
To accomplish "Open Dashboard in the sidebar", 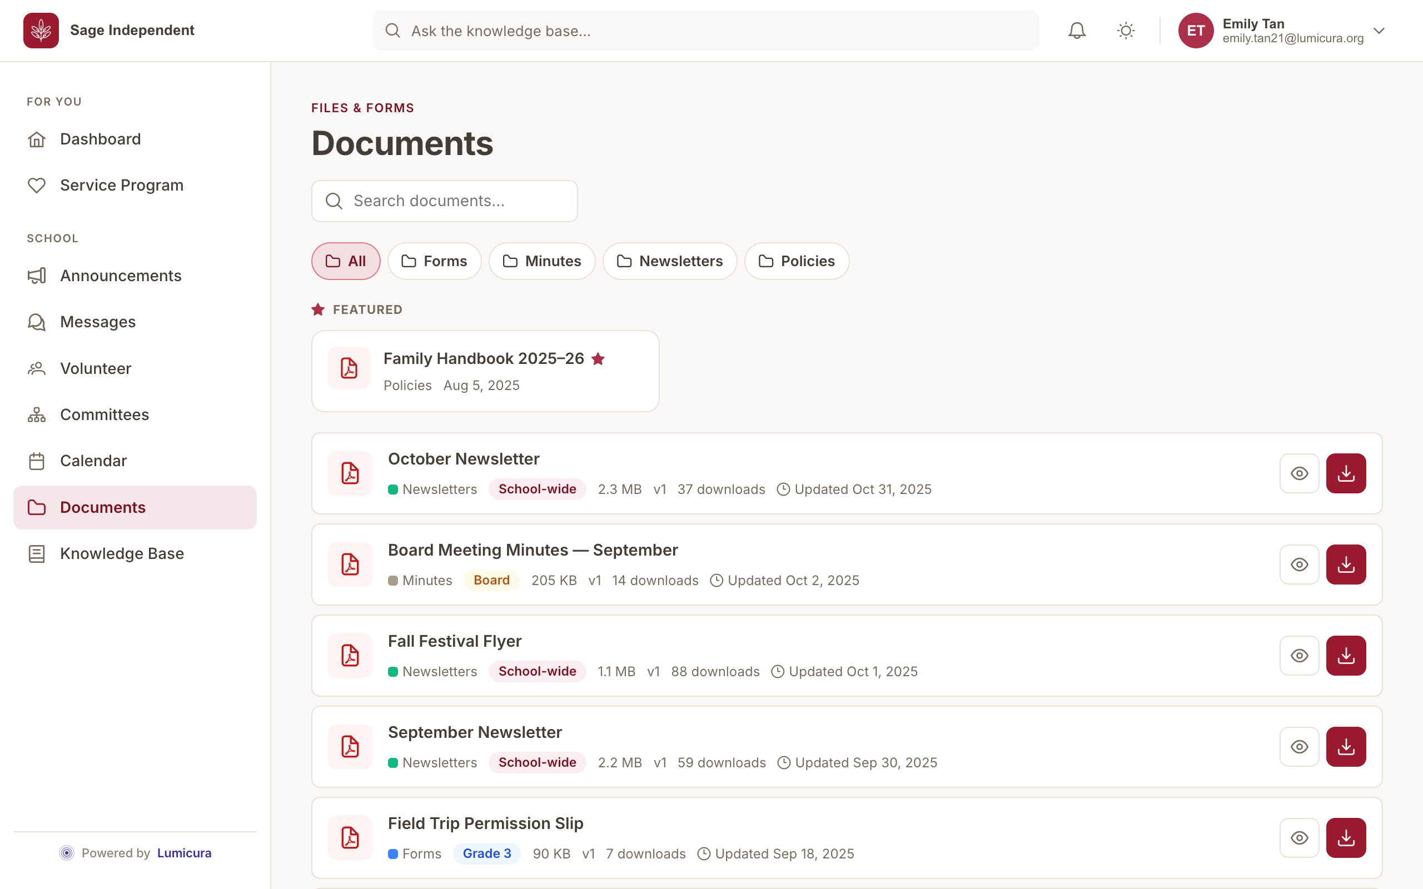I will pyautogui.click(x=135, y=139).
